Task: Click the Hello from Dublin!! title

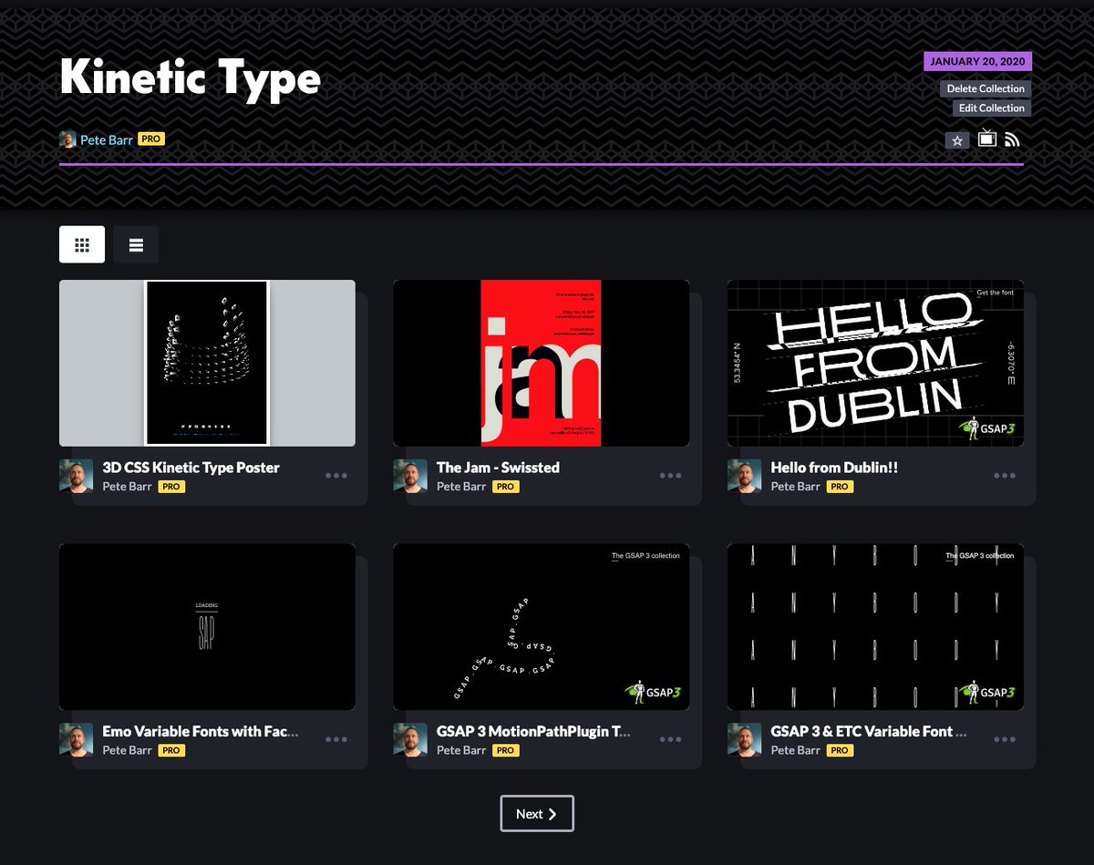Action: (834, 468)
